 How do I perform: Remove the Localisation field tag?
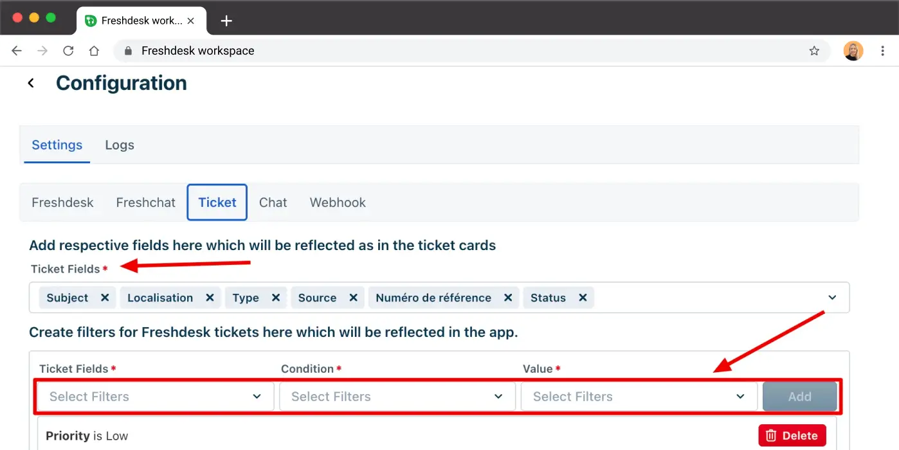click(210, 298)
